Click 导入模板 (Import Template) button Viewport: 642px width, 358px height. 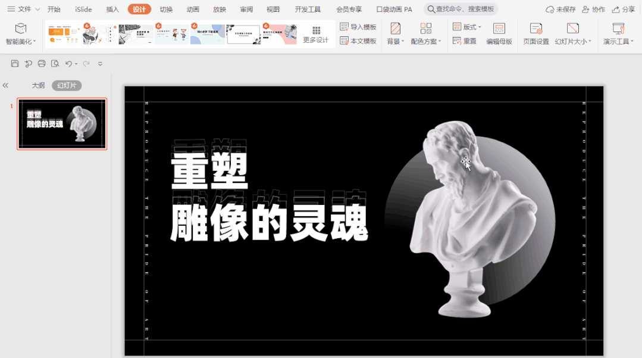(x=358, y=27)
